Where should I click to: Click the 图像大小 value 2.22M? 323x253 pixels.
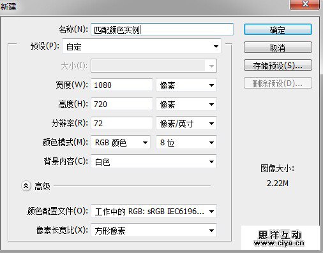click(278, 183)
